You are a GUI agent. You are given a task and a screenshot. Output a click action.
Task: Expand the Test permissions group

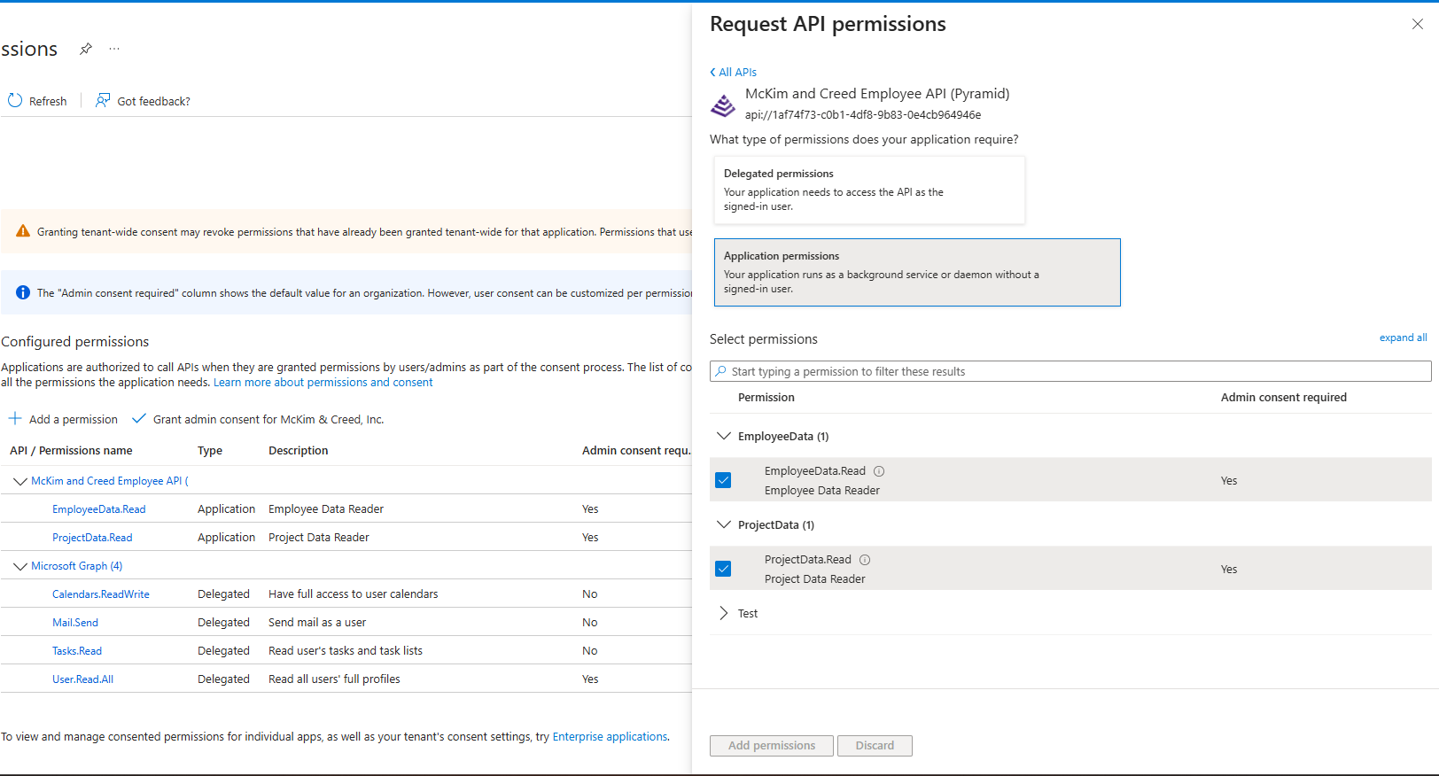tap(724, 613)
